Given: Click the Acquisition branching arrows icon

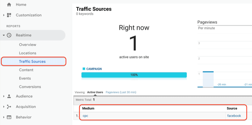Looking at the screenshot, I should click(9, 107).
